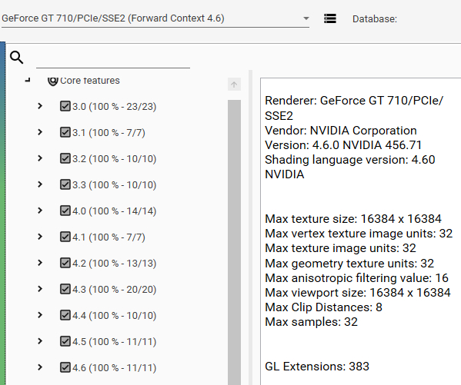The image size is (461, 385).
Task: Collapse the Core features tree node
Action: (28, 80)
